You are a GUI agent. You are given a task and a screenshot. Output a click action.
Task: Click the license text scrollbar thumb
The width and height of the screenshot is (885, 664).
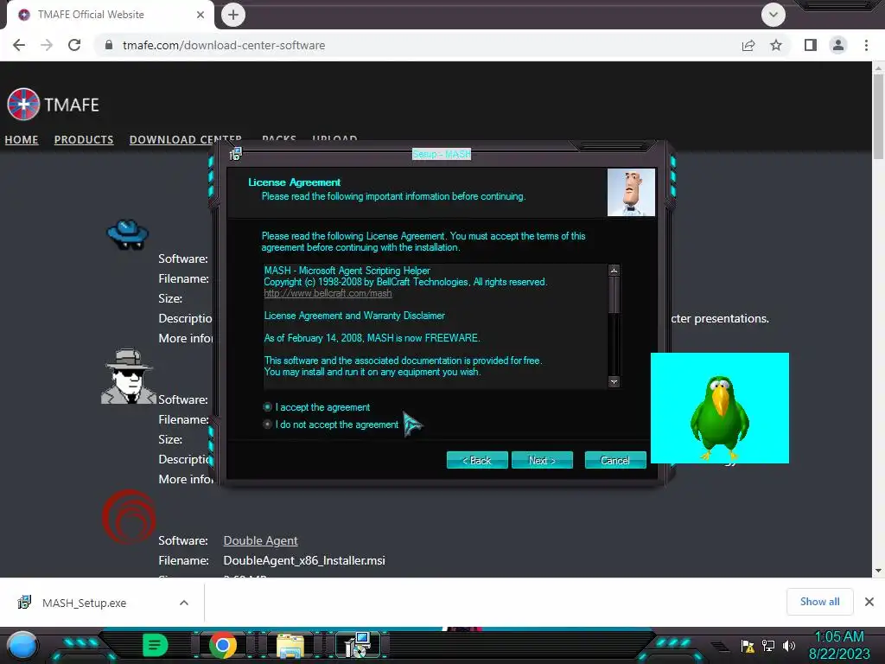click(614, 294)
